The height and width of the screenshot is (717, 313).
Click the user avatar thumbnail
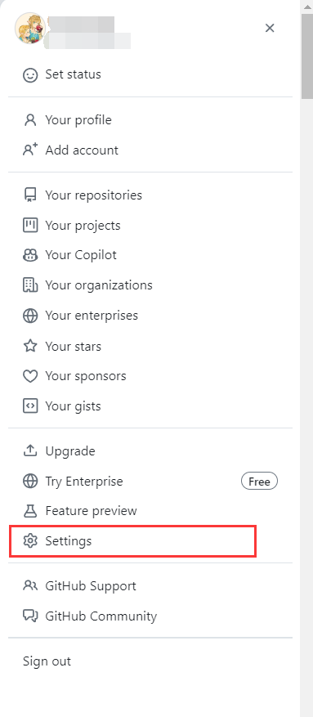pos(30,29)
